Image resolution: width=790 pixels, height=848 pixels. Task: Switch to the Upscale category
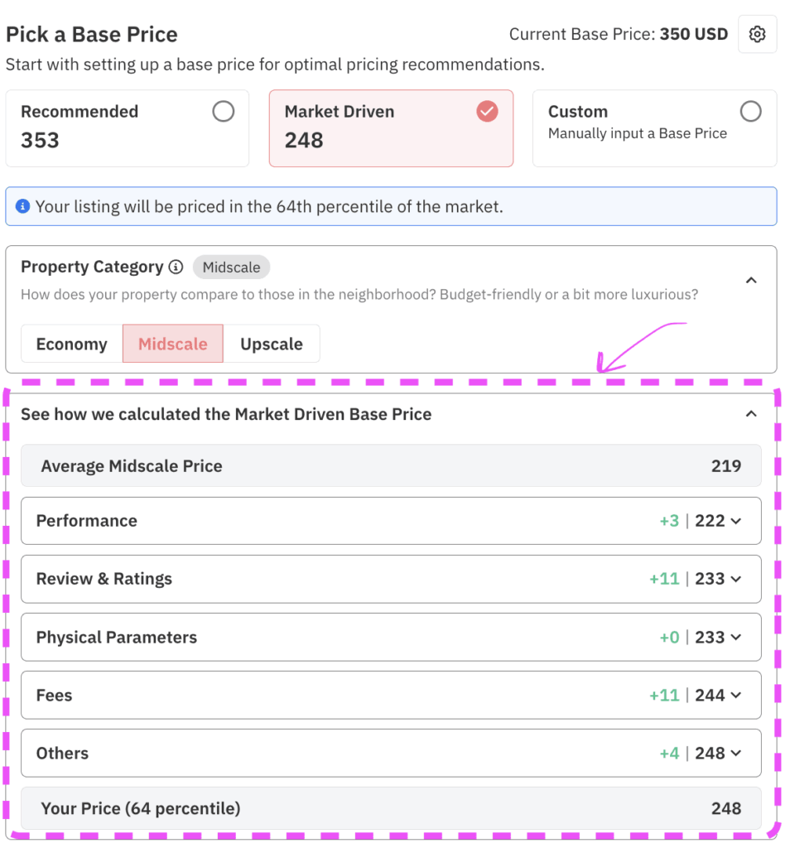click(271, 343)
